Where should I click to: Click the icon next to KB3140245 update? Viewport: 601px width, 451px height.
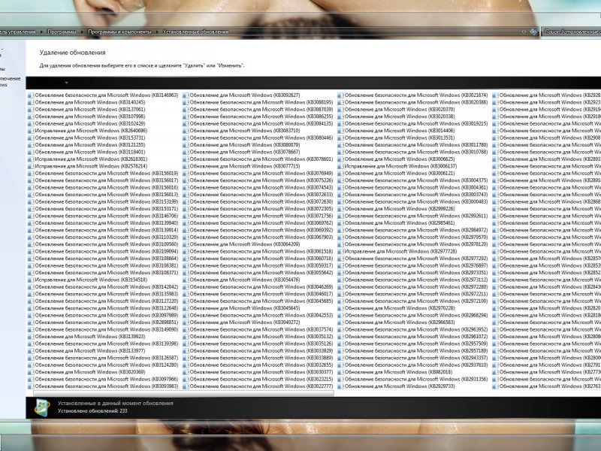pos(31,102)
